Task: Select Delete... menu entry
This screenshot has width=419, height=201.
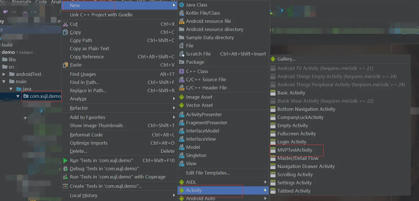Action: [x=120, y=151]
